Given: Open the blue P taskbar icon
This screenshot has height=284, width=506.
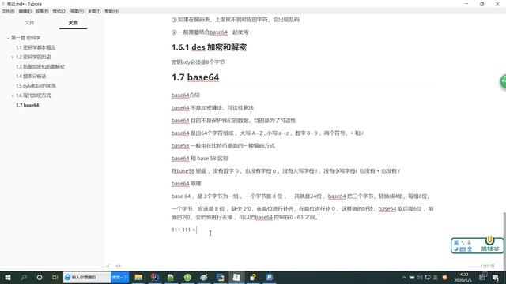Looking at the screenshot, I should (x=270, y=277).
